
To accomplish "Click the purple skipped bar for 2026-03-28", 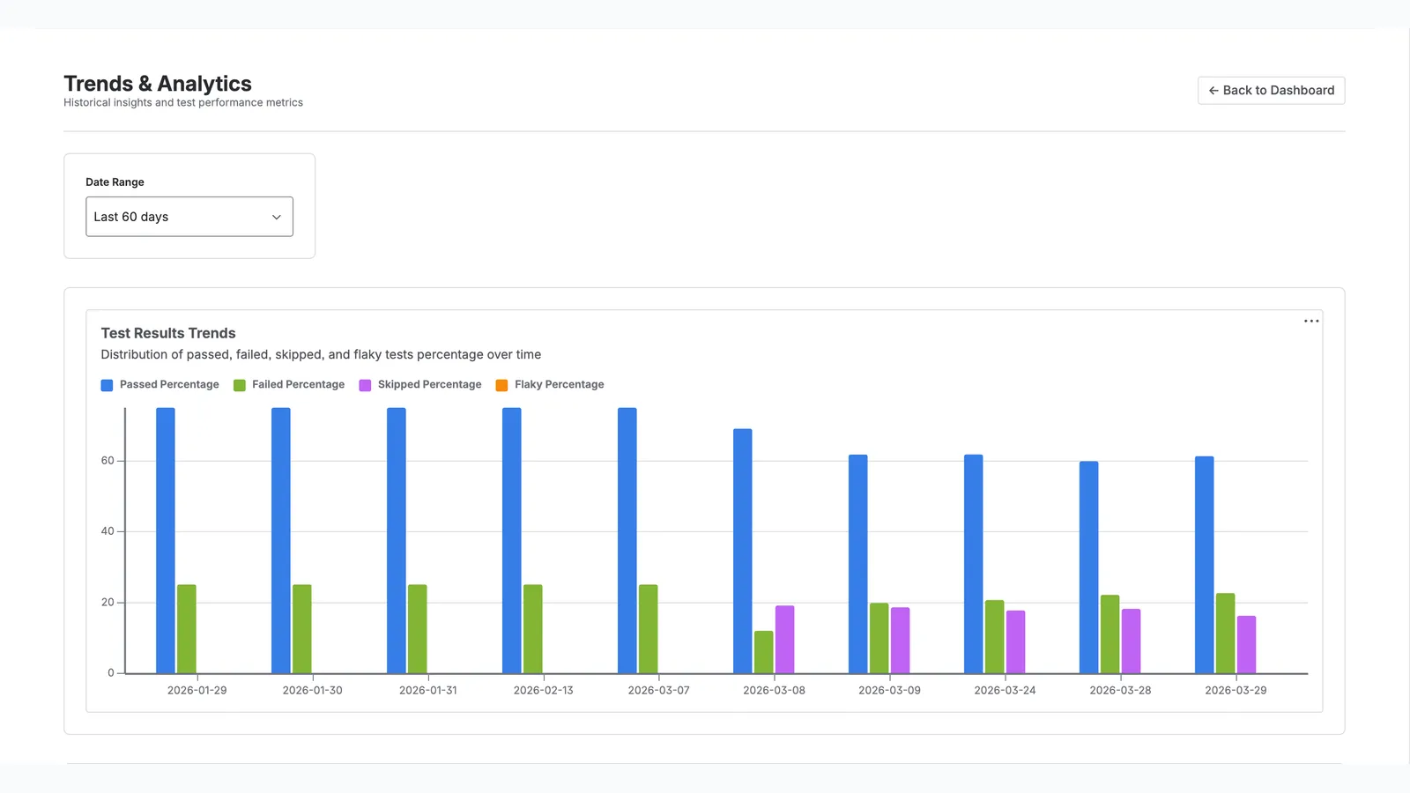I will click(1132, 641).
